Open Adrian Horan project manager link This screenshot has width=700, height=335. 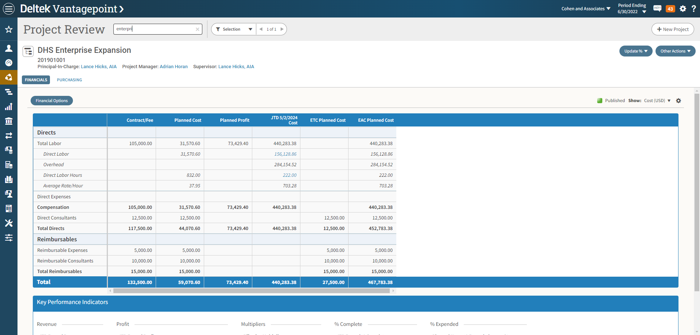click(174, 67)
